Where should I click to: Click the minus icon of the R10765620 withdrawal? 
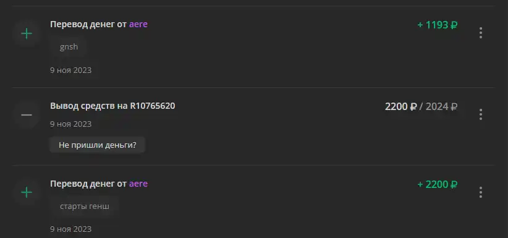click(x=27, y=115)
